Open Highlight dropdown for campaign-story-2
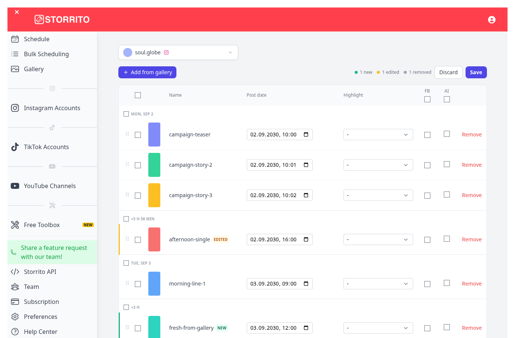 [x=378, y=165]
